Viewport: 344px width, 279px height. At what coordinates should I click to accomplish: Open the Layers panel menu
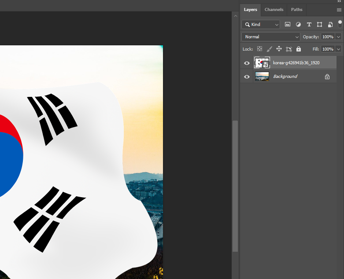point(339,10)
